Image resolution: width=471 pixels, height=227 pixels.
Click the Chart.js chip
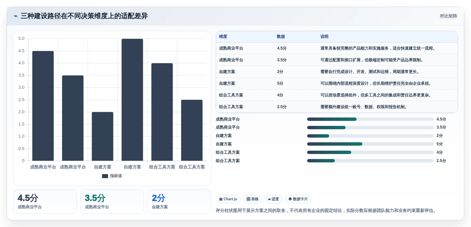228,199
